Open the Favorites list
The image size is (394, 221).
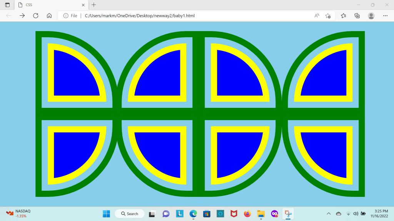pyautogui.click(x=344, y=16)
